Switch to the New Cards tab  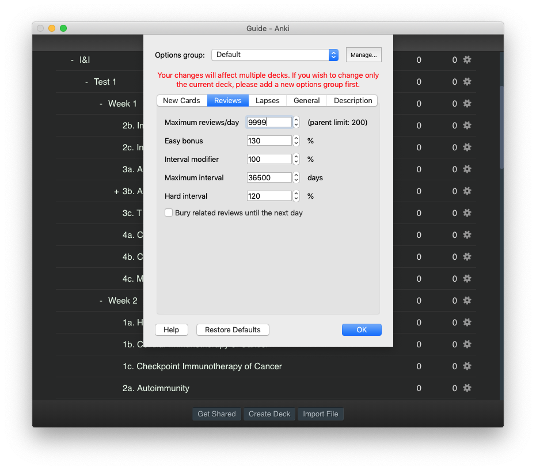click(x=181, y=101)
